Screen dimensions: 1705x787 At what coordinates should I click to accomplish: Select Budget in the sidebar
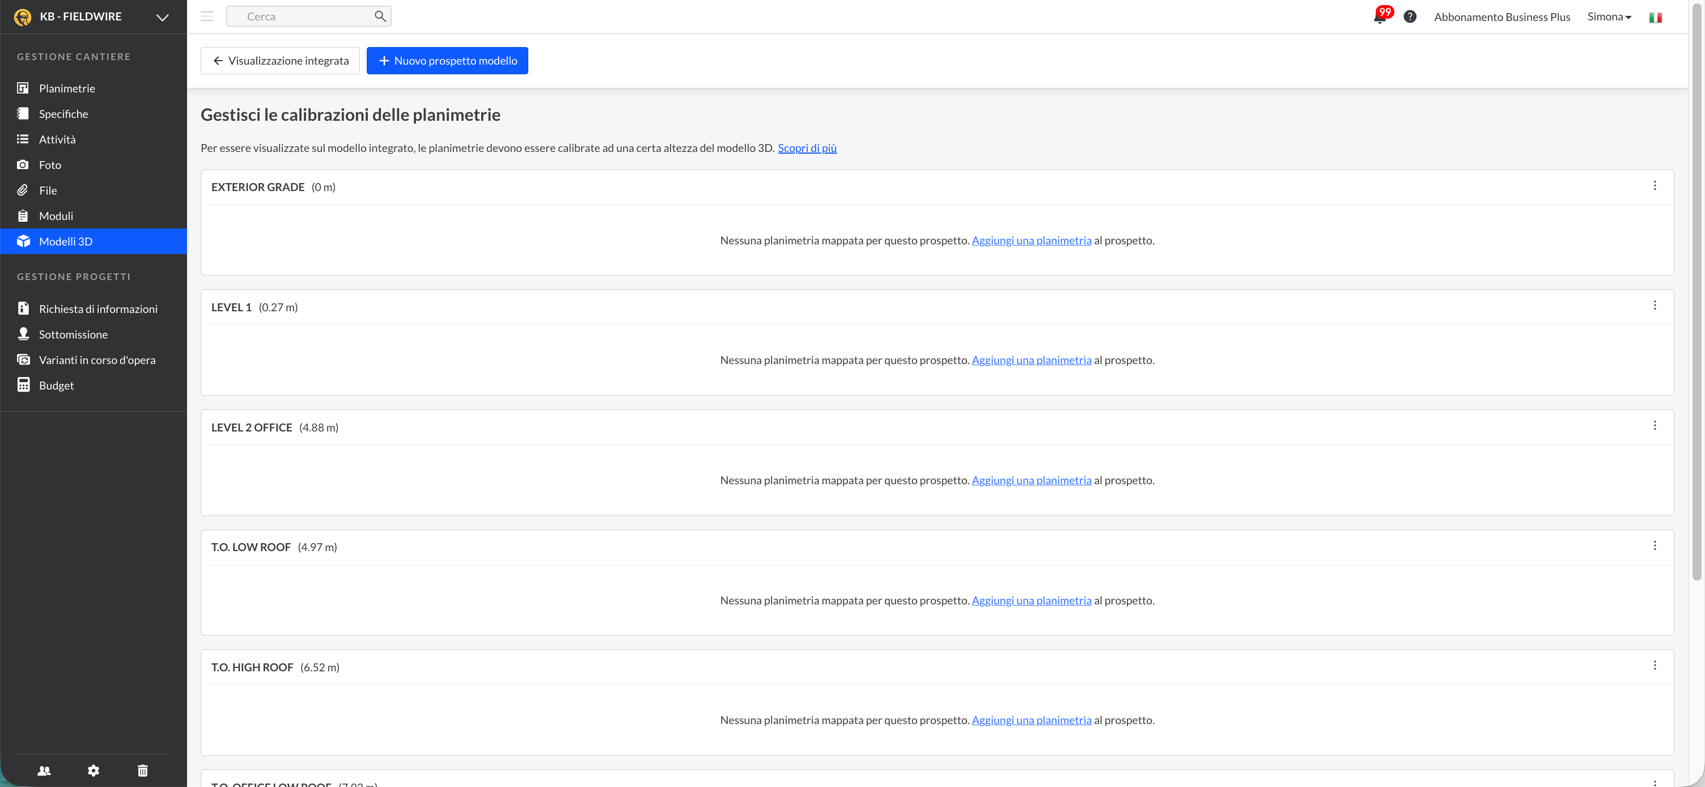[x=56, y=385]
